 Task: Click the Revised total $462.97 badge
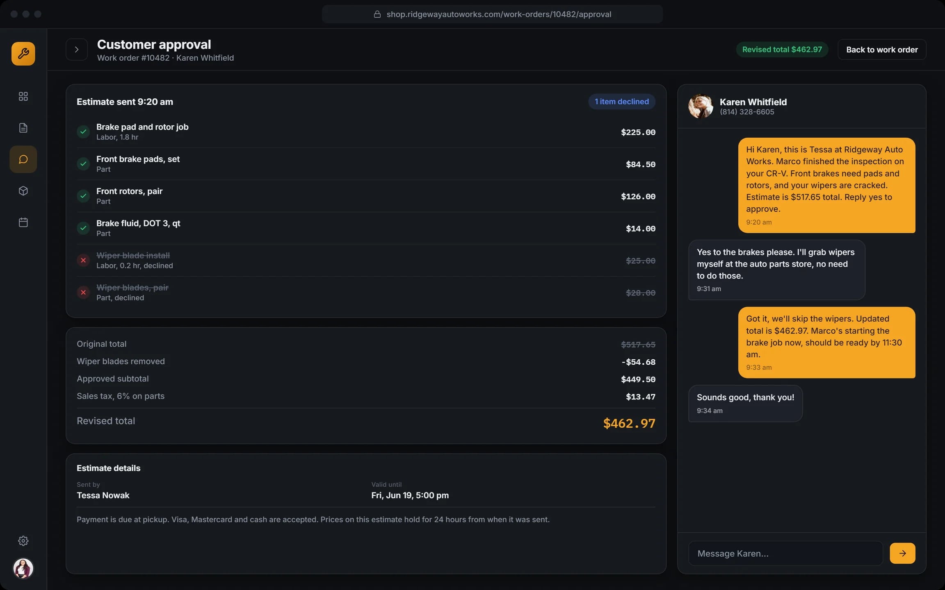coord(782,50)
